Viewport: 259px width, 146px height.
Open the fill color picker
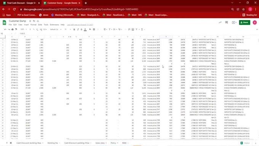pyautogui.click(x=90, y=29)
